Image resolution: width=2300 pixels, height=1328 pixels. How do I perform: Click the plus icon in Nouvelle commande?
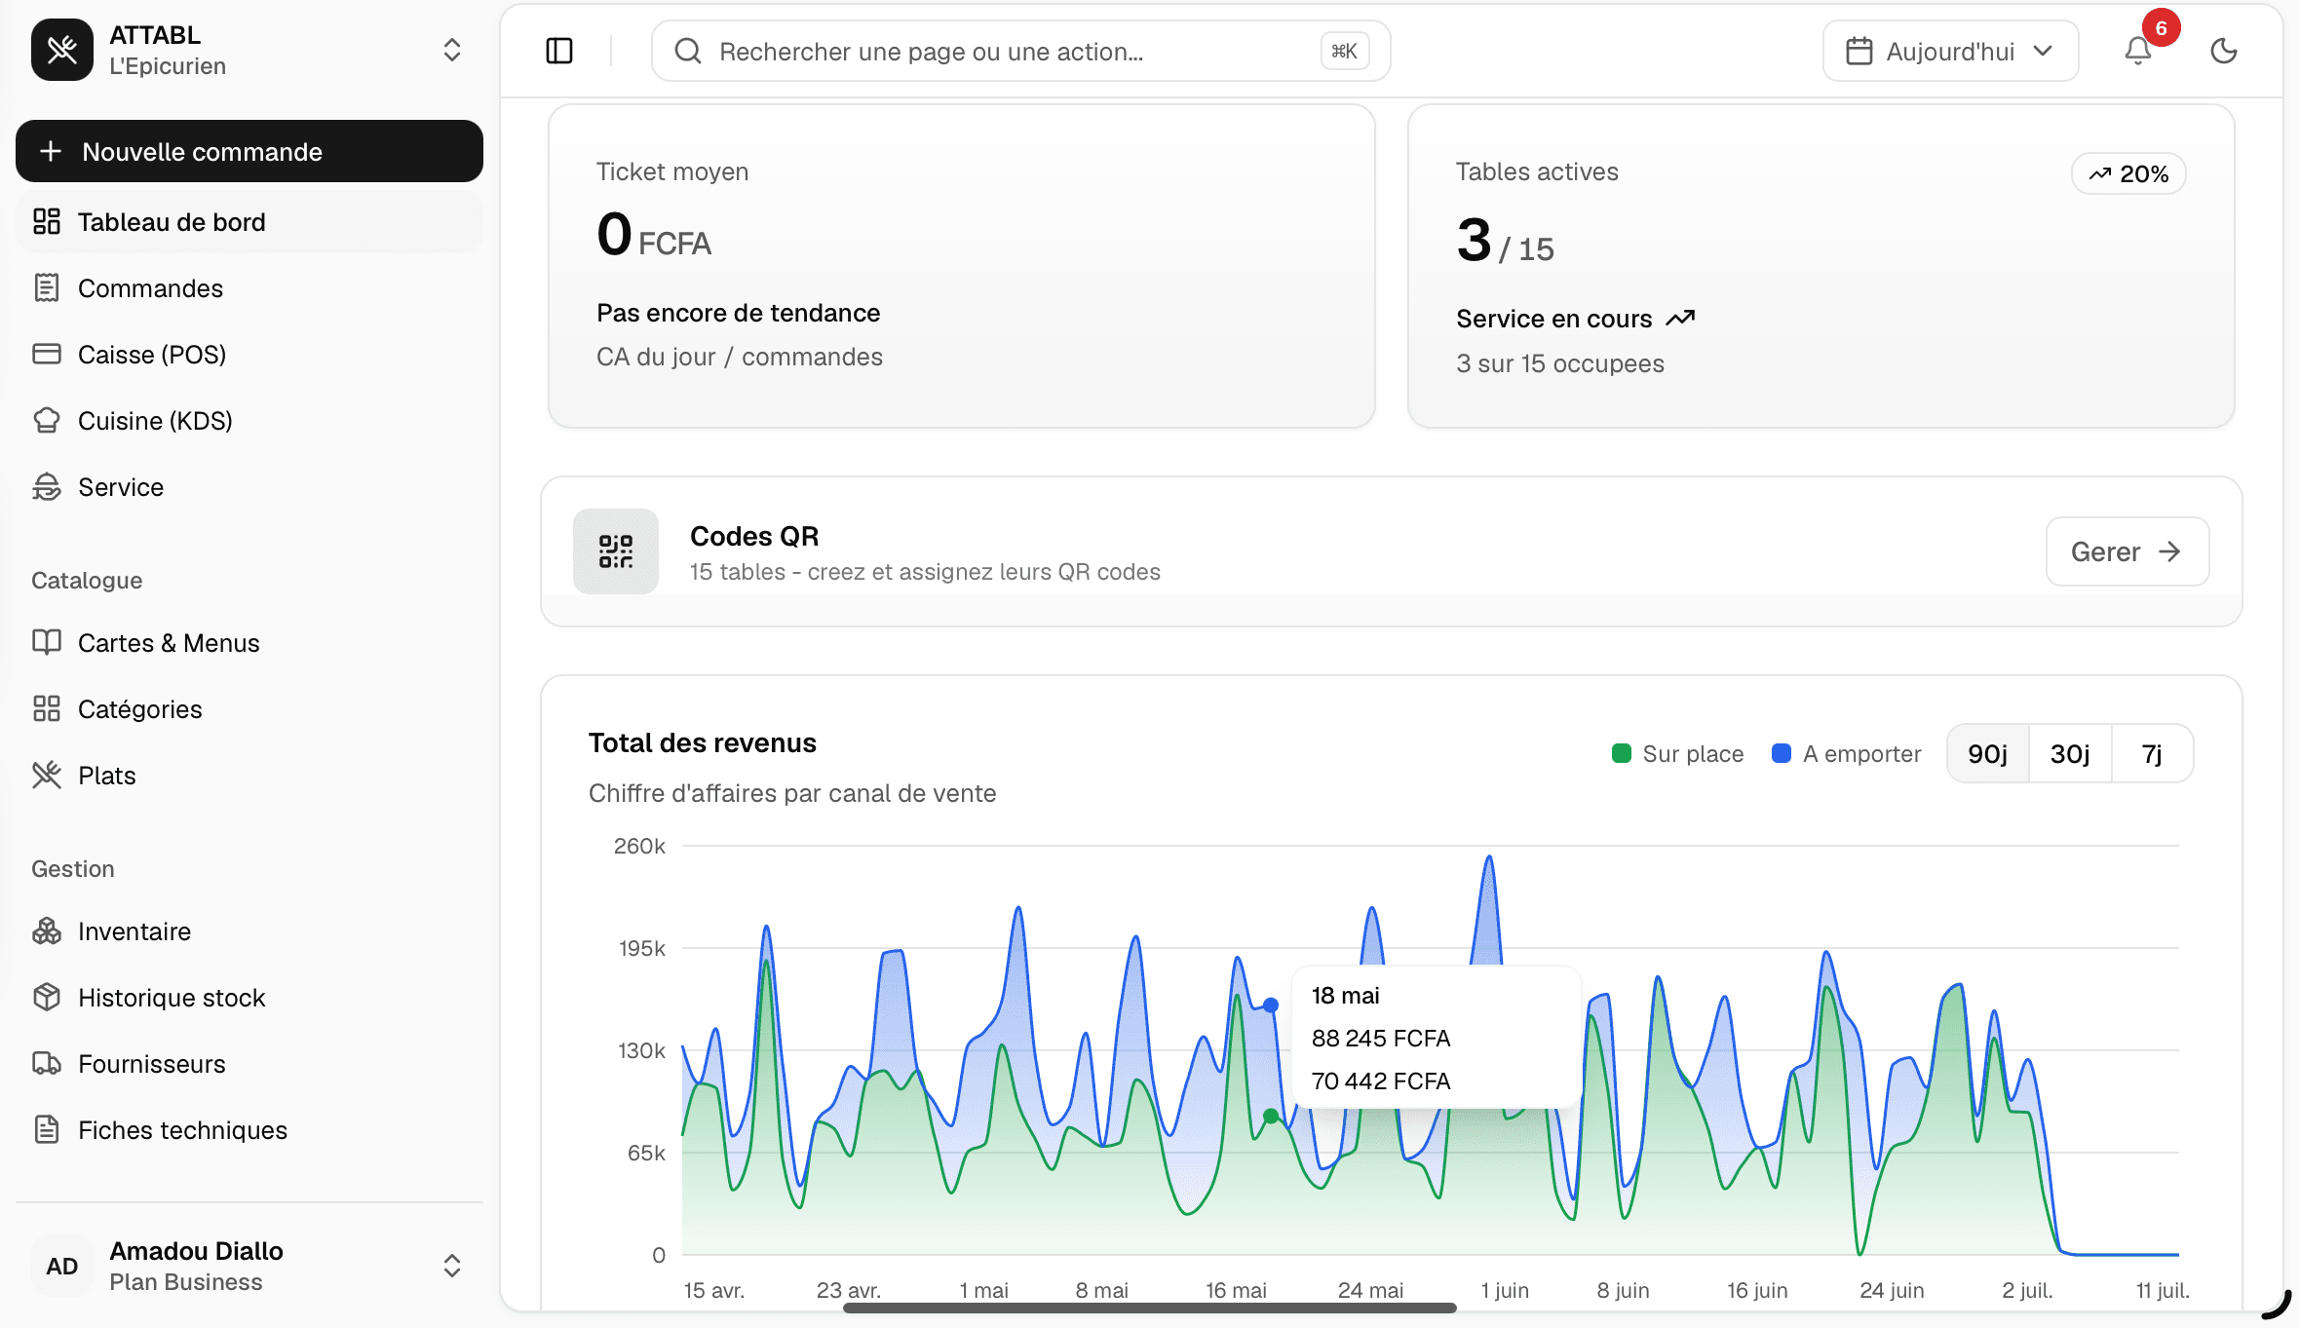(x=51, y=151)
